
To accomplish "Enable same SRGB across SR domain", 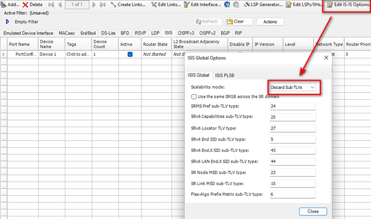I will tap(194, 97).
